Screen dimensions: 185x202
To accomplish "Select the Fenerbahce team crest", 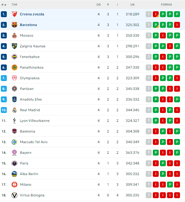I will (14, 57).
